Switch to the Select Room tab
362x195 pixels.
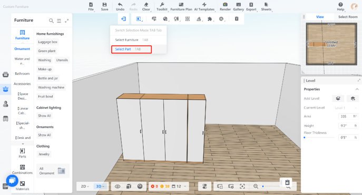tap(348, 17)
